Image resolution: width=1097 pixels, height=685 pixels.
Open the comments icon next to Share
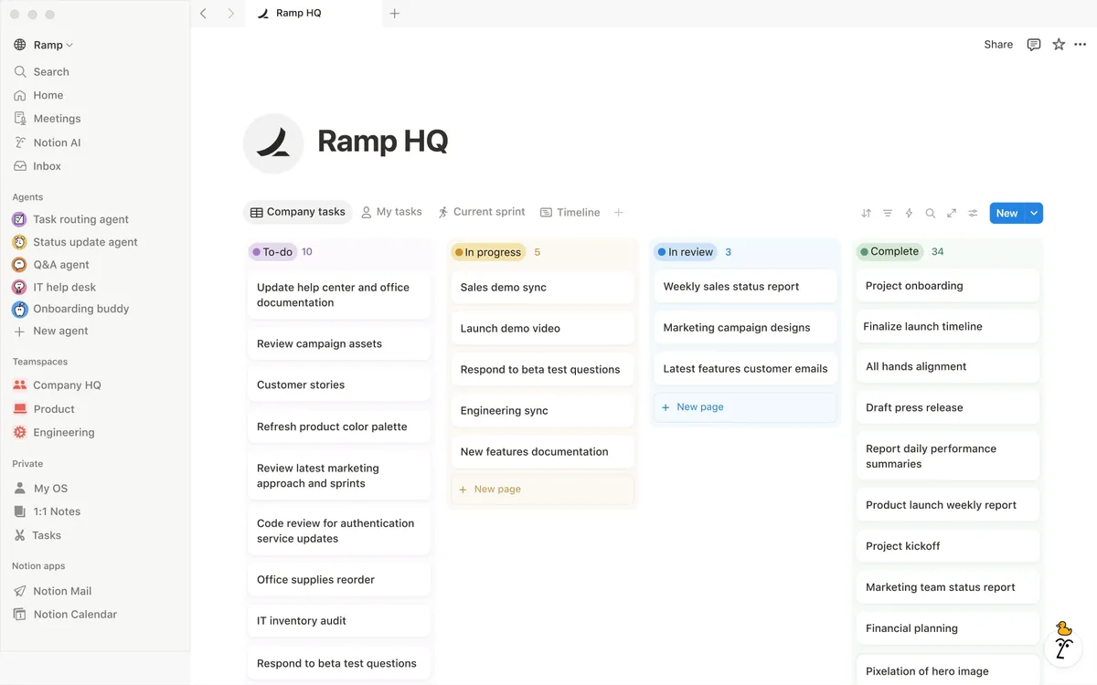pyautogui.click(x=1033, y=45)
